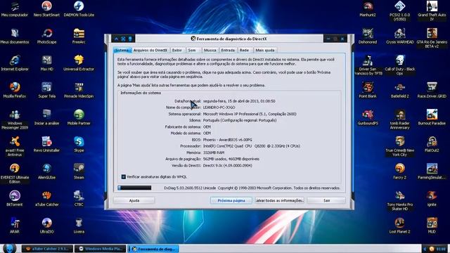Open Universal Extractor shortcut

tap(79, 63)
